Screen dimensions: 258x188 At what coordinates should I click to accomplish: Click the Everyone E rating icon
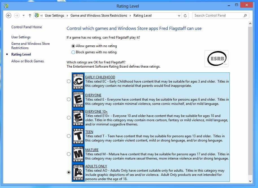pyautogui.click(x=78, y=99)
